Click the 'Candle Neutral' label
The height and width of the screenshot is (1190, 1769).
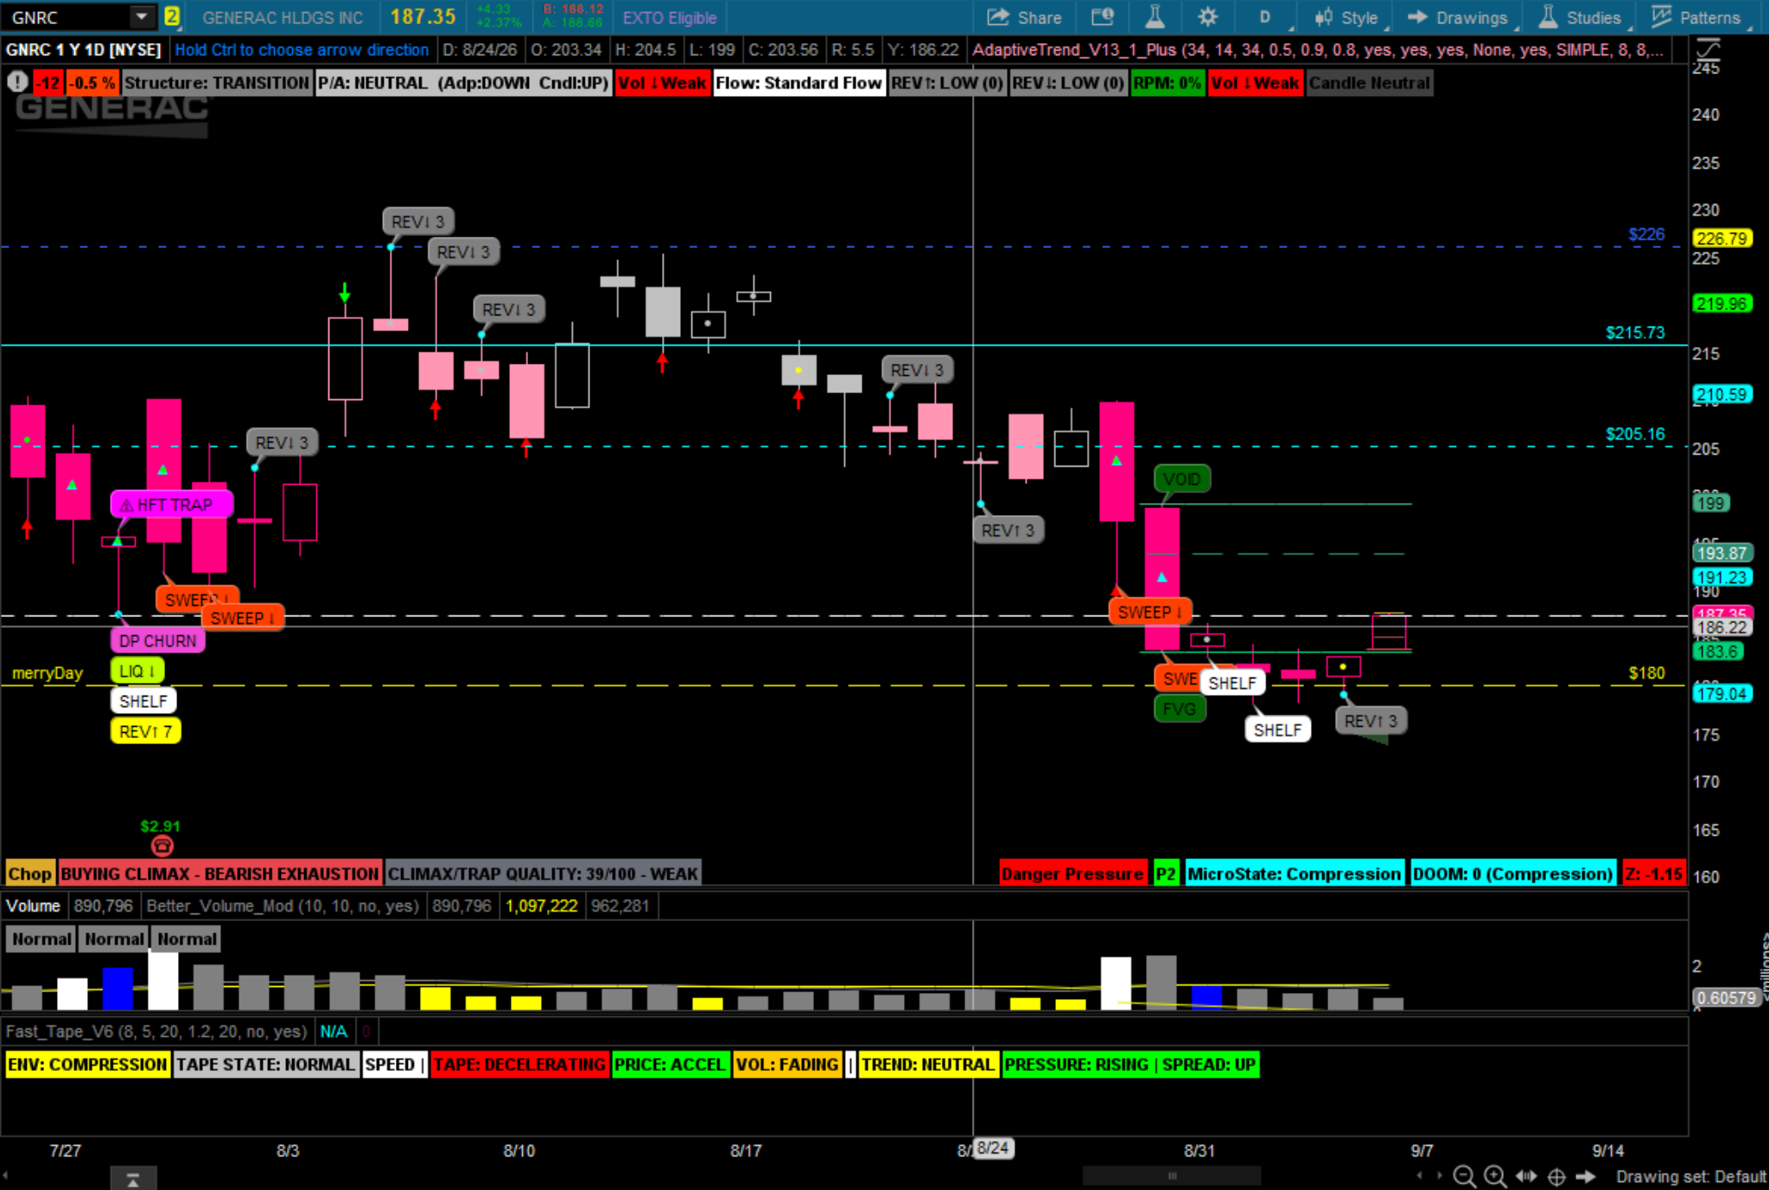[x=1369, y=83]
